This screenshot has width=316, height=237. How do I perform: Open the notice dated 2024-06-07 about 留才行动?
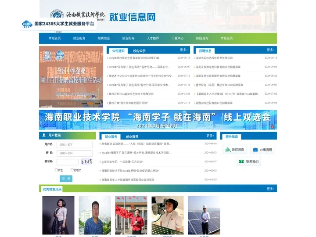pyautogui.click(x=139, y=67)
